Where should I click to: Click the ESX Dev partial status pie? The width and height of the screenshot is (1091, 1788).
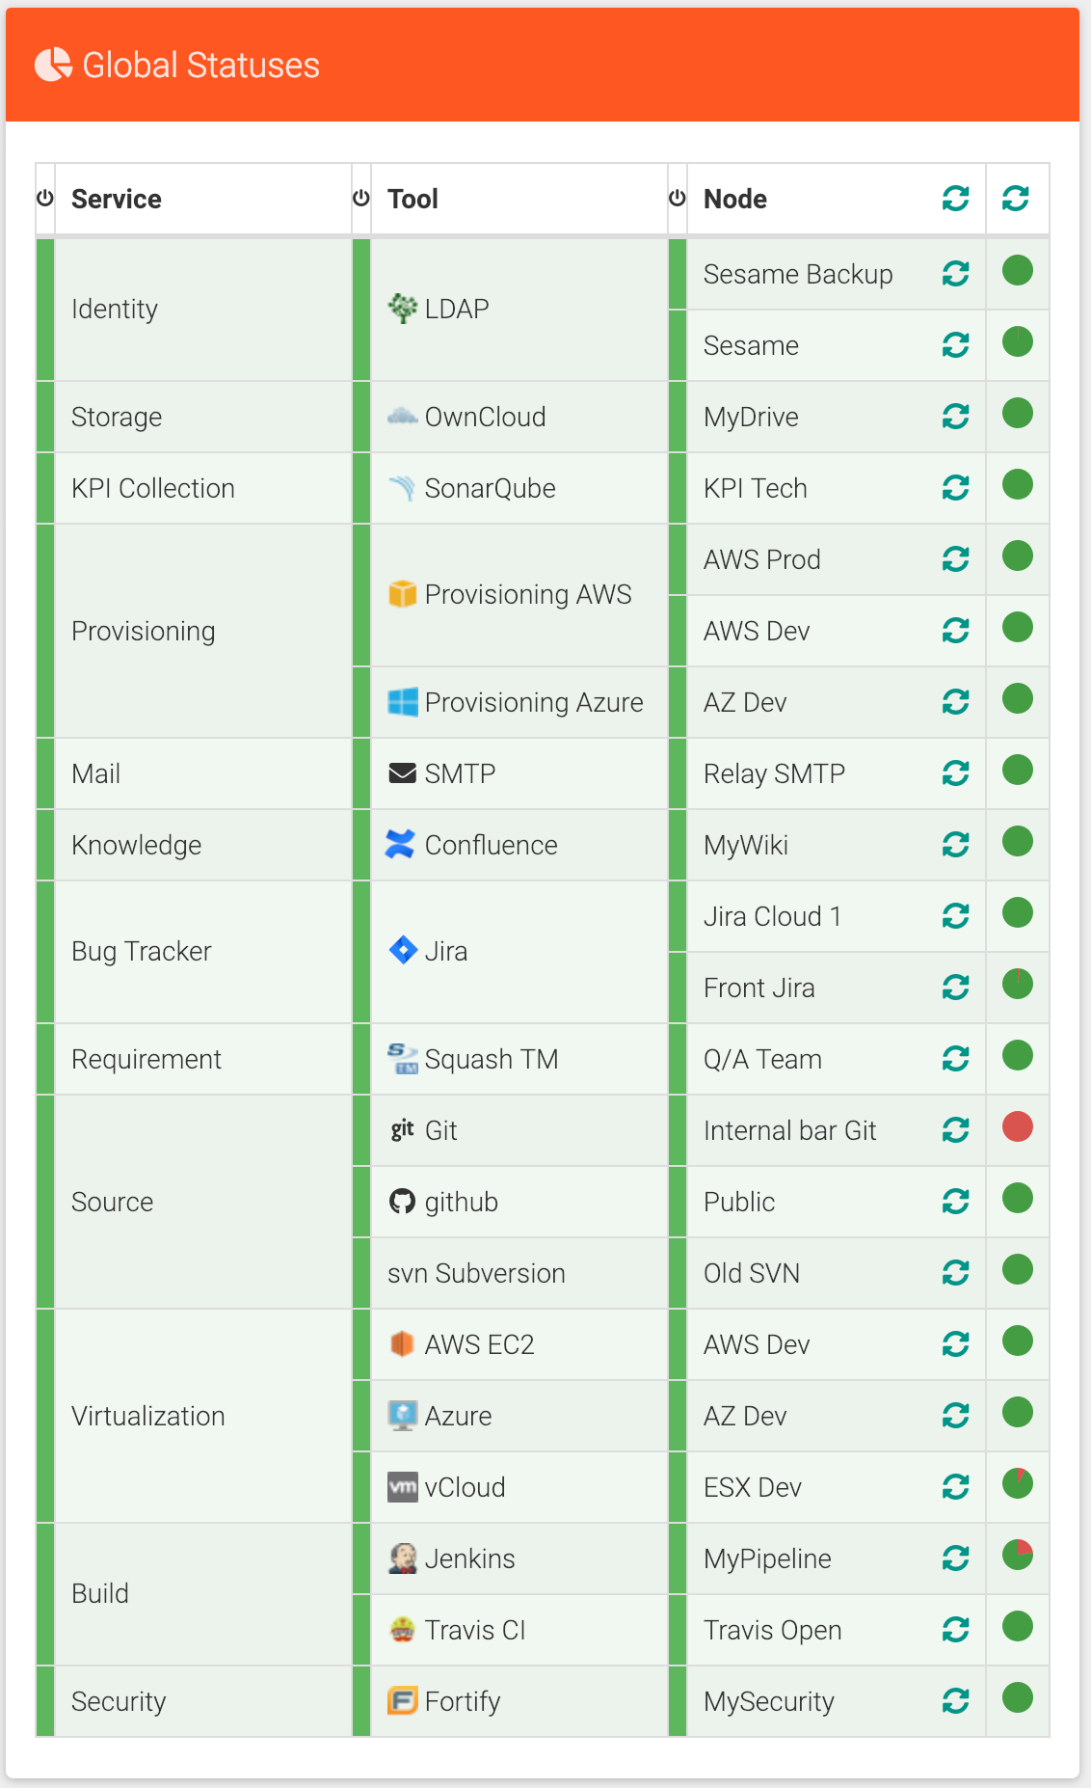[1018, 1483]
